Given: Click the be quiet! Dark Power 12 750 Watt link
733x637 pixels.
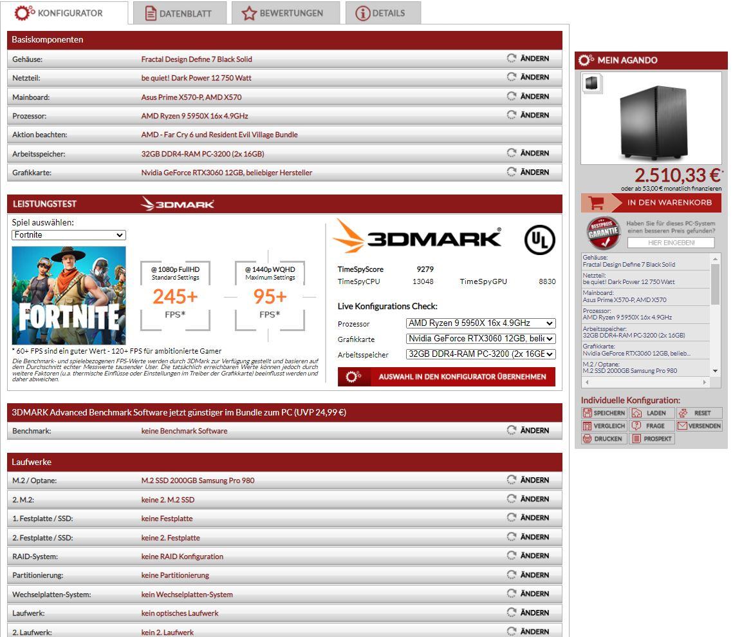Looking at the screenshot, I should coord(196,78).
